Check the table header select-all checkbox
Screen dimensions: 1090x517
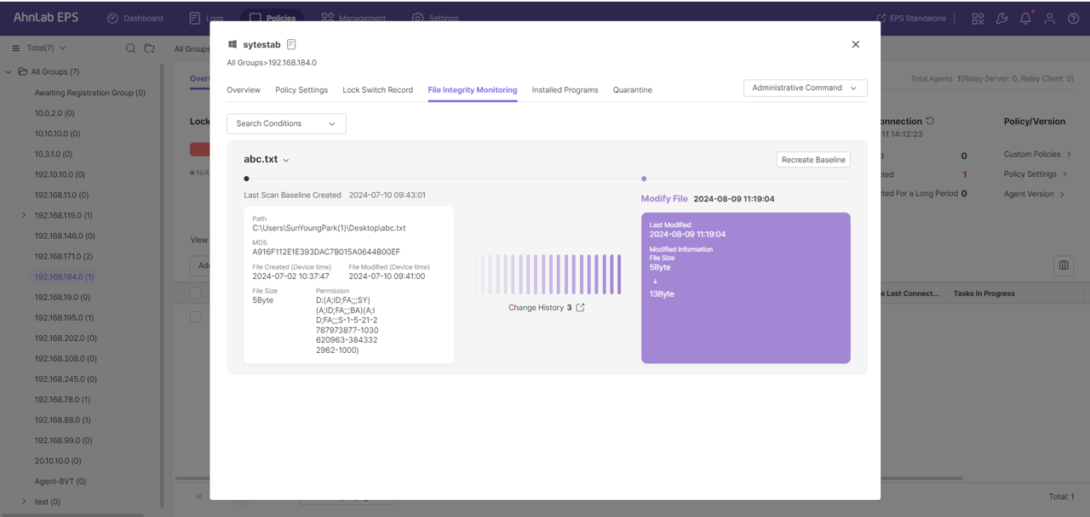pos(196,293)
